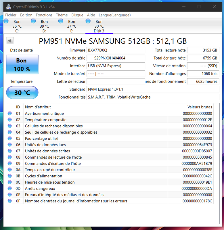Click the status dot for Unités de données lues
The width and height of the screenshot is (224, 230).
click(x=10, y=145)
